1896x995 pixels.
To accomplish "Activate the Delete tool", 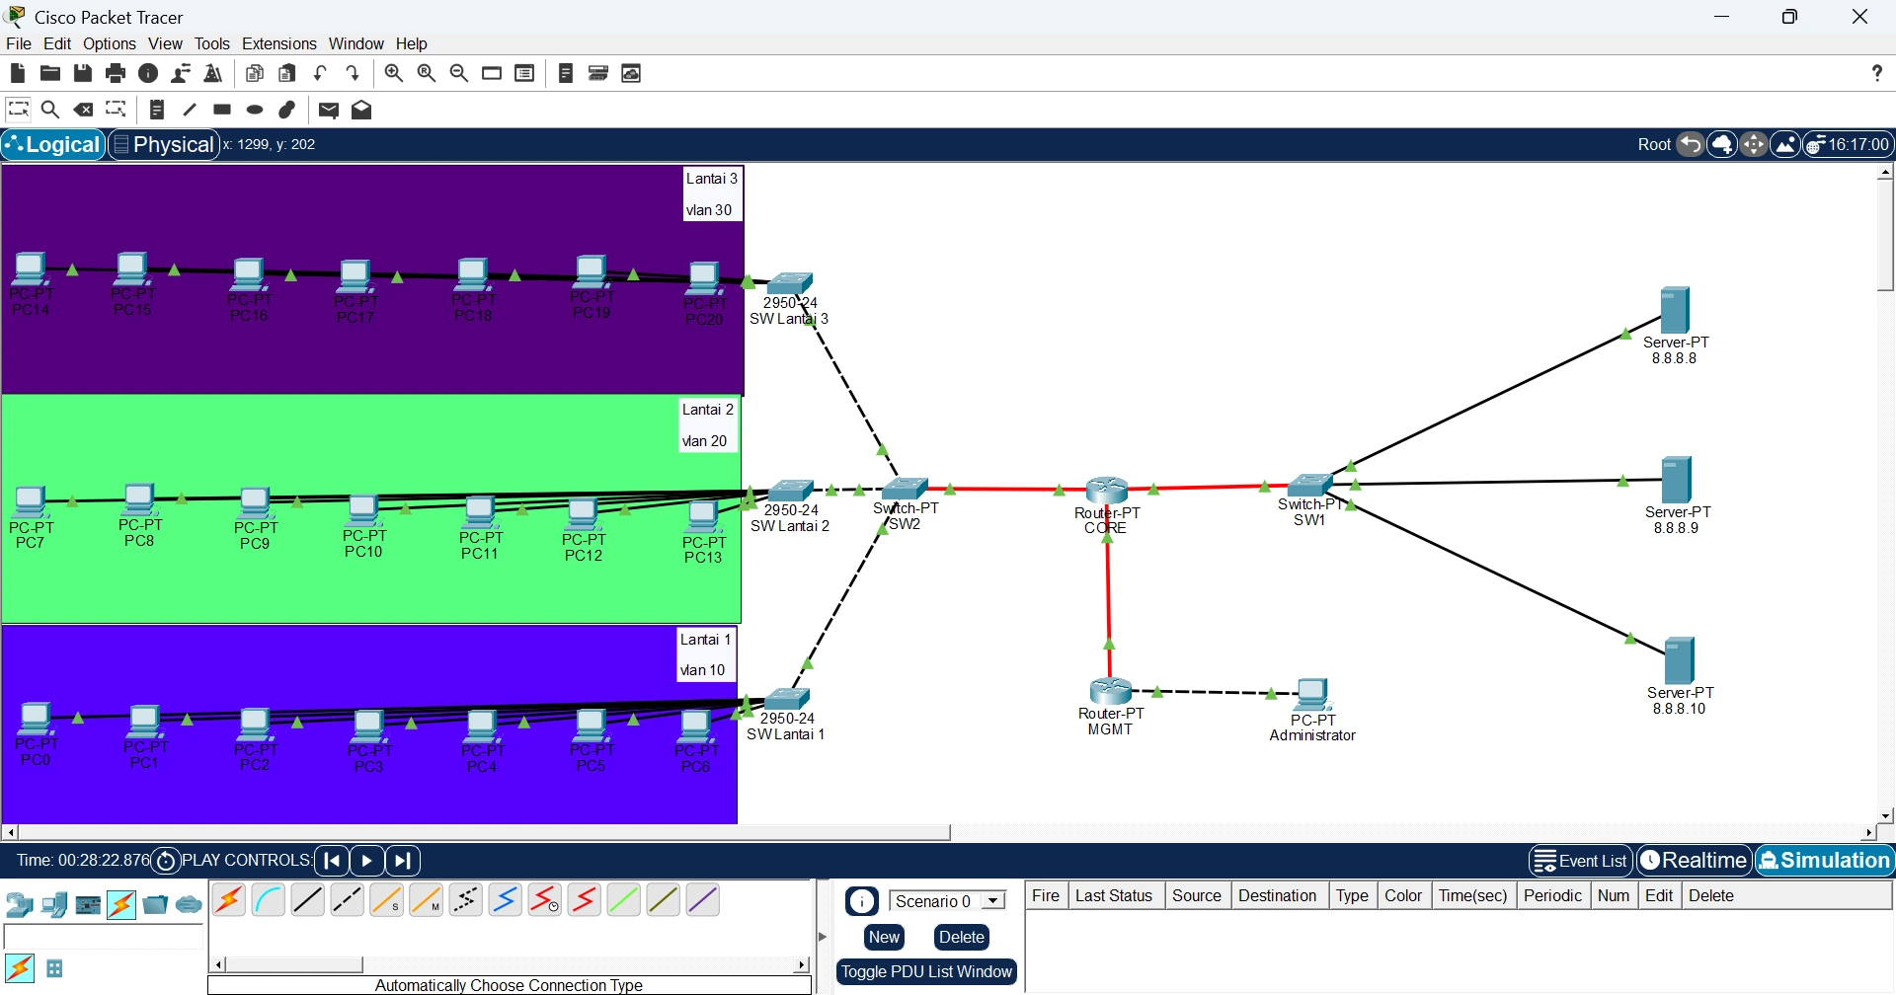I will click(84, 110).
